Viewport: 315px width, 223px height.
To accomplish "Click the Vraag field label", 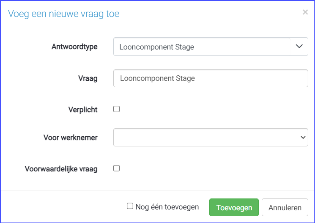I will (88, 78).
